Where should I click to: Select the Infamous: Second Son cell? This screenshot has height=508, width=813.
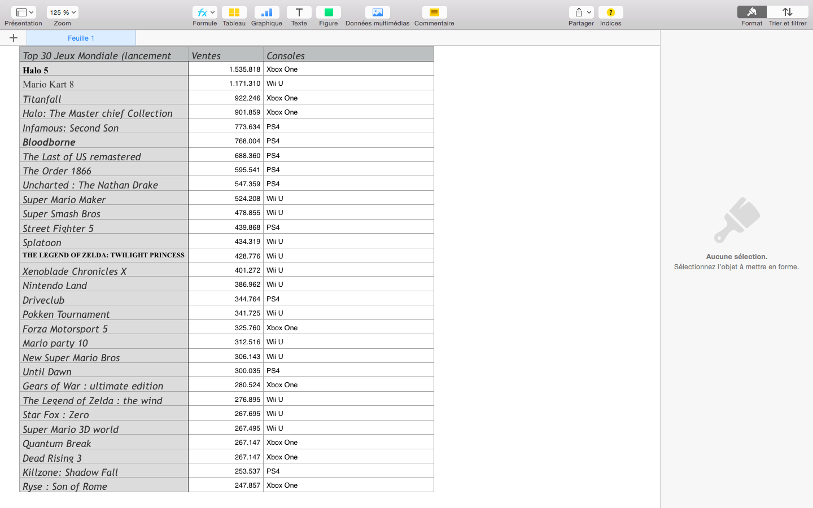point(104,126)
